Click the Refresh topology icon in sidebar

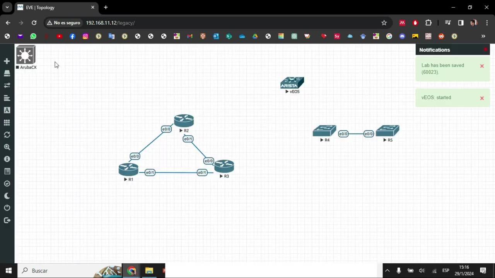(x=7, y=135)
